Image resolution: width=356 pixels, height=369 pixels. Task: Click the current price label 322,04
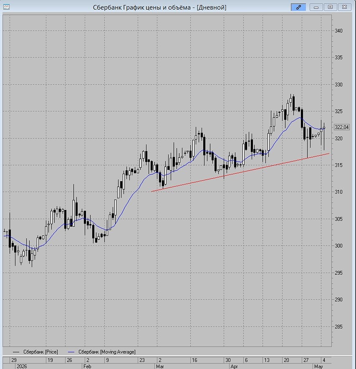point(342,127)
